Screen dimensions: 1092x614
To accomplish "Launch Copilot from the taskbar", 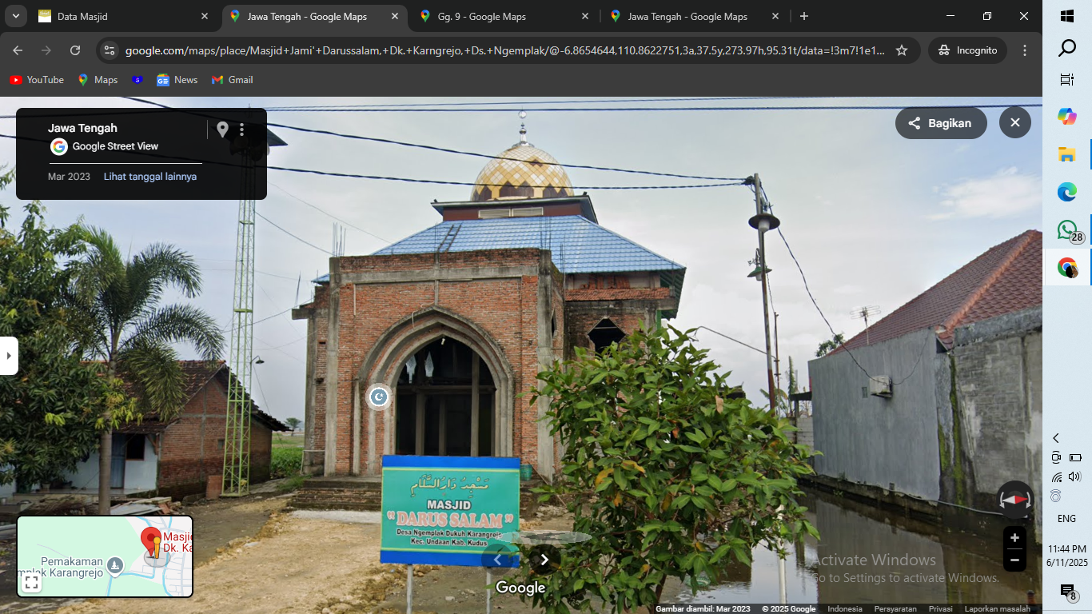I will click(1067, 116).
